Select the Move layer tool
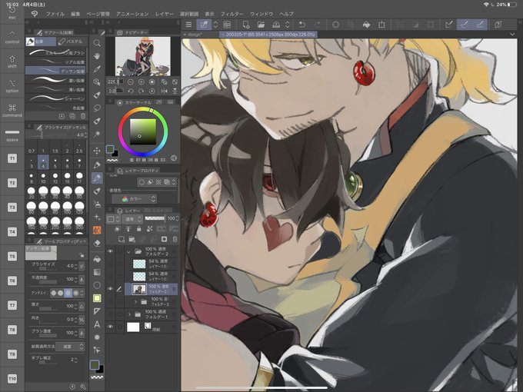Screen dimensions: 523x392 (x=97, y=151)
